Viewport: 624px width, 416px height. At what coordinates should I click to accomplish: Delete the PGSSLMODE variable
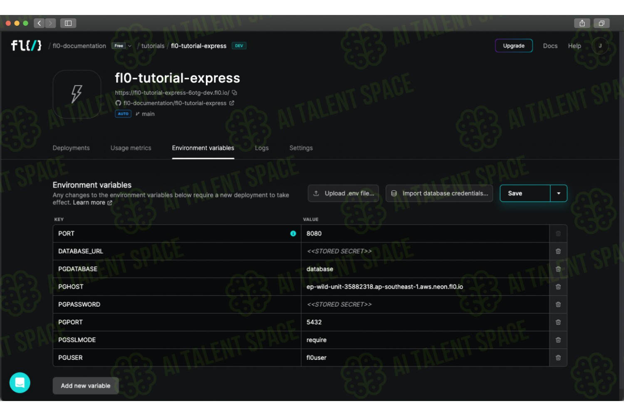(x=558, y=340)
